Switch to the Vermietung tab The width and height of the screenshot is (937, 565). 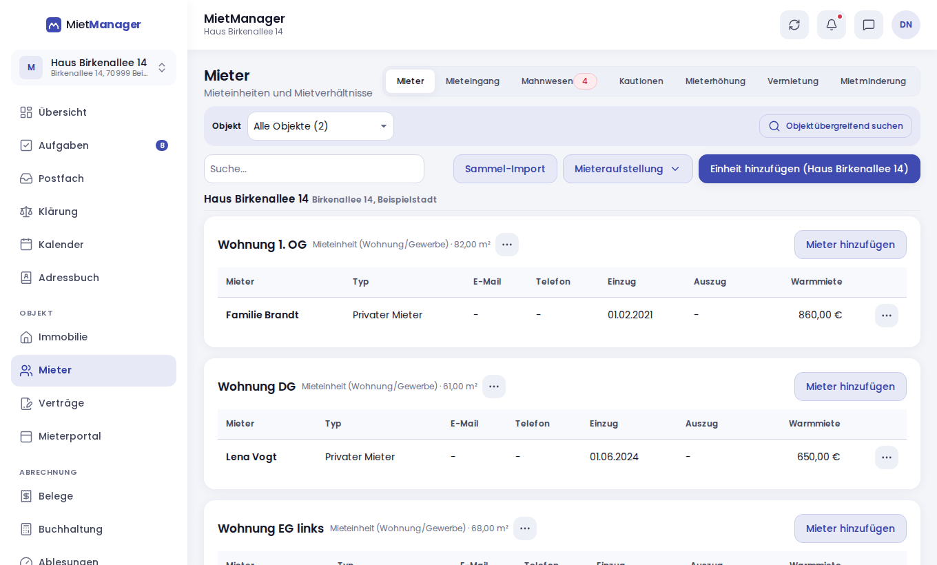click(x=793, y=81)
